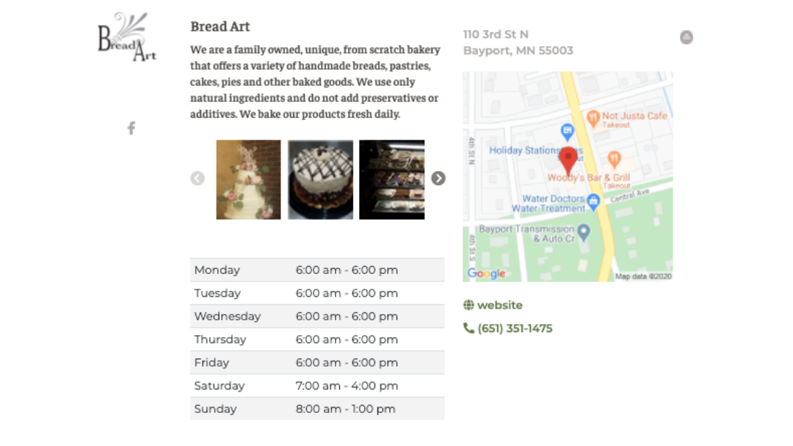Image resolution: width=793 pixels, height=446 pixels.
Task: Open the wedding cake photo thumbnail
Action: tap(248, 180)
